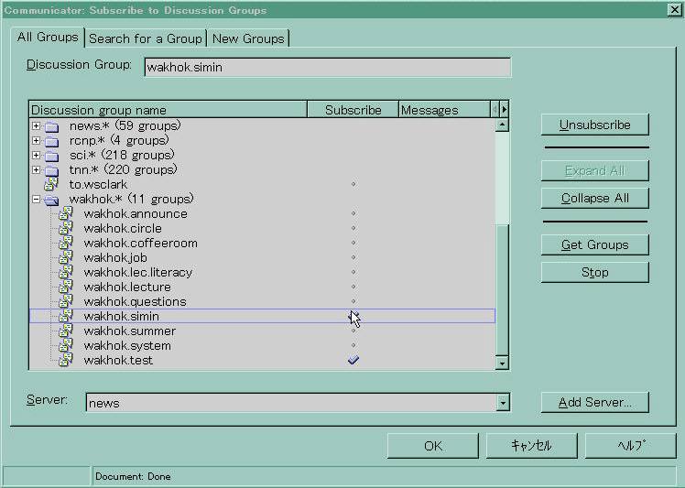Click the wakhok.announce newsgroup icon
This screenshot has width=685, height=488.
pos(65,214)
